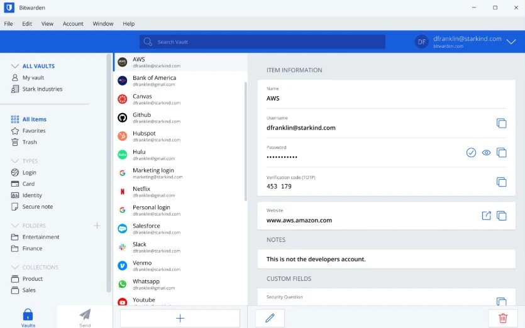This screenshot has height=328, width=525.
Task: Open the Window menu
Action: click(x=103, y=24)
